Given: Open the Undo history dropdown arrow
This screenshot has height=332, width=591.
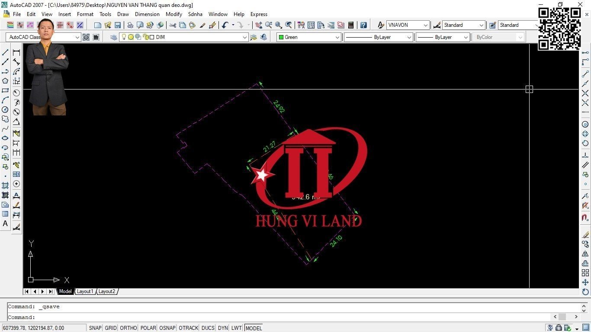Looking at the screenshot, I should point(233,25).
